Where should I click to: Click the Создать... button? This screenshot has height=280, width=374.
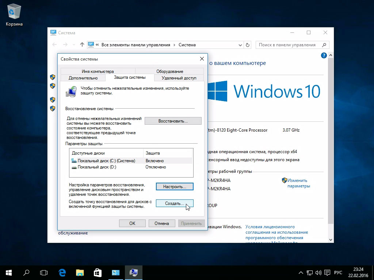click(175, 203)
